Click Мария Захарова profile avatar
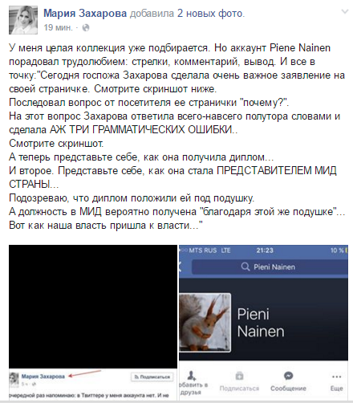 23,20
